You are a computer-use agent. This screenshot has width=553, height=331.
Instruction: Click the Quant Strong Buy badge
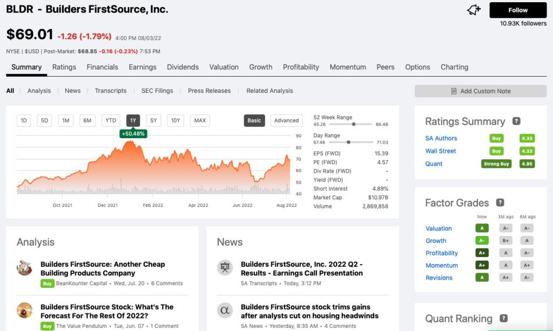(496, 164)
